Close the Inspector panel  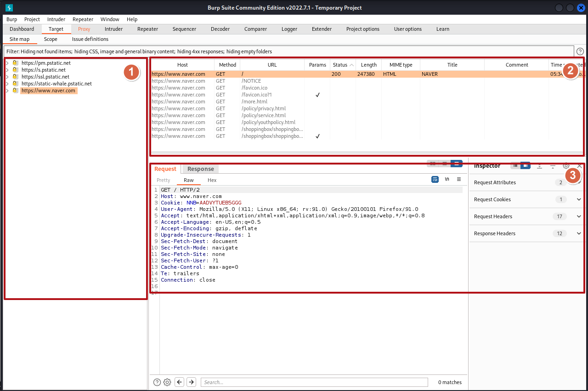click(x=579, y=165)
